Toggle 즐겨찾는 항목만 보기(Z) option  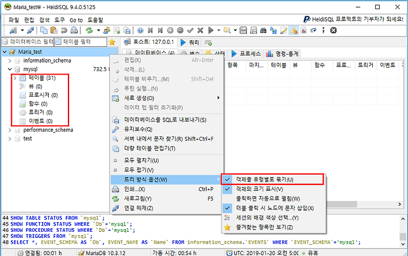(x=274, y=228)
